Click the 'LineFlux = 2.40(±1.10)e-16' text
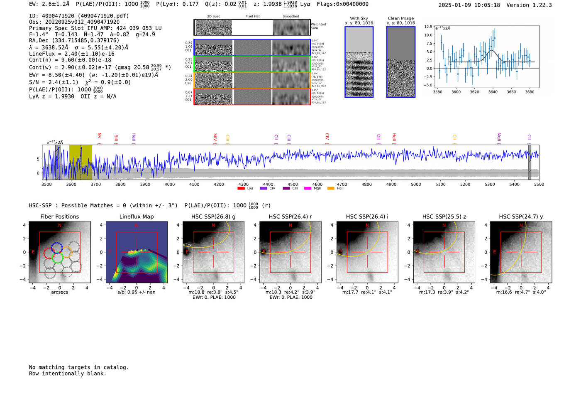The height and width of the screenshot is (396, 581). (x=72, y=54)
